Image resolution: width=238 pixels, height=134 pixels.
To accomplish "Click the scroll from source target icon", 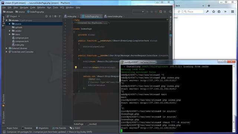I will [46, 16].
